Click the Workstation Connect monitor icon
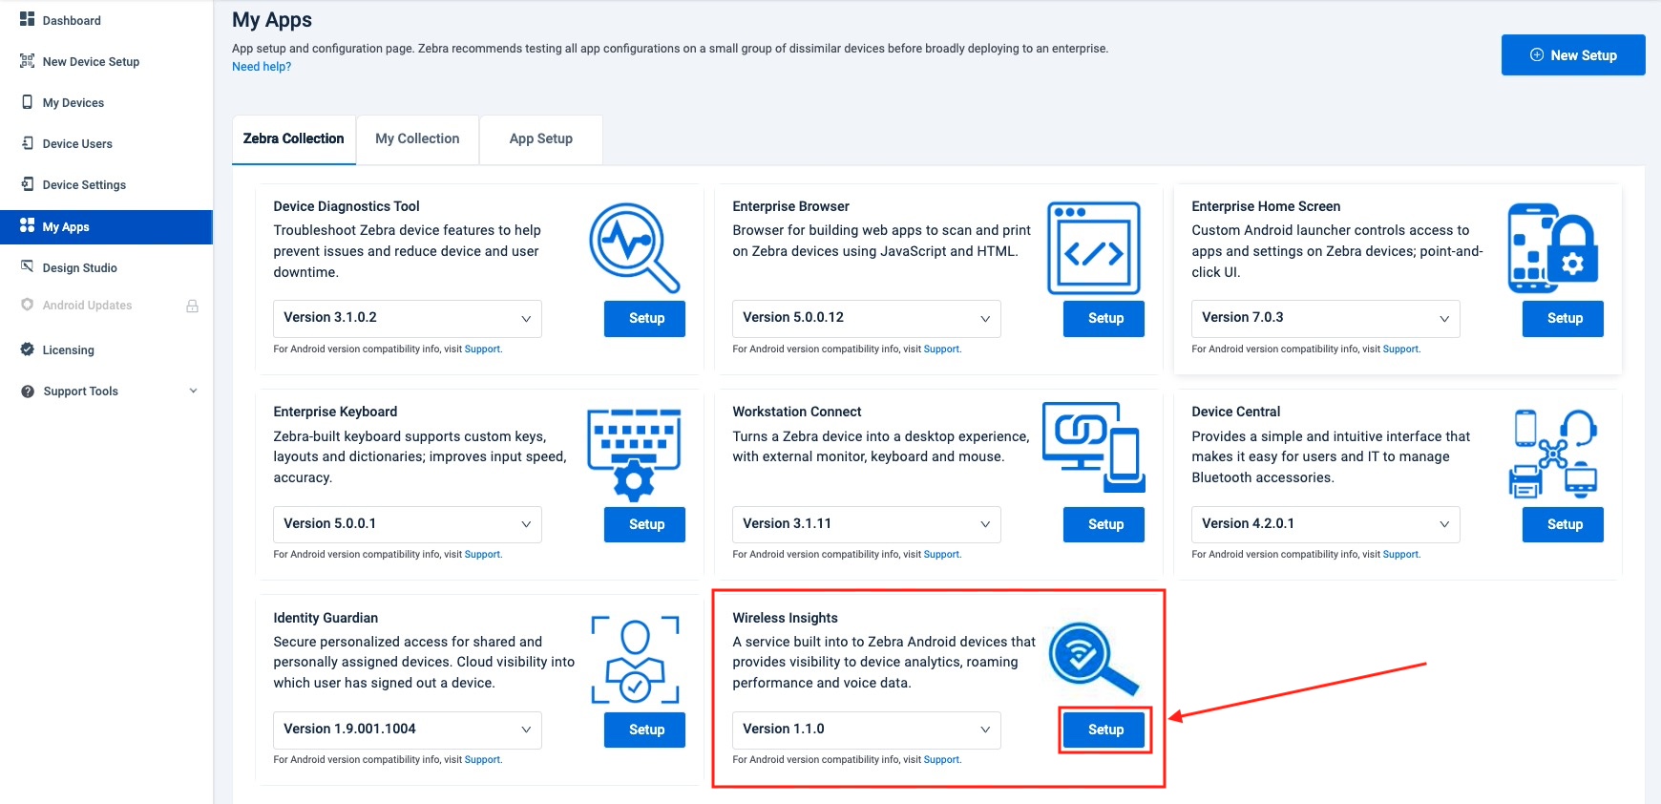Viewport: 1661px width, 804px height. (1093, 447)
